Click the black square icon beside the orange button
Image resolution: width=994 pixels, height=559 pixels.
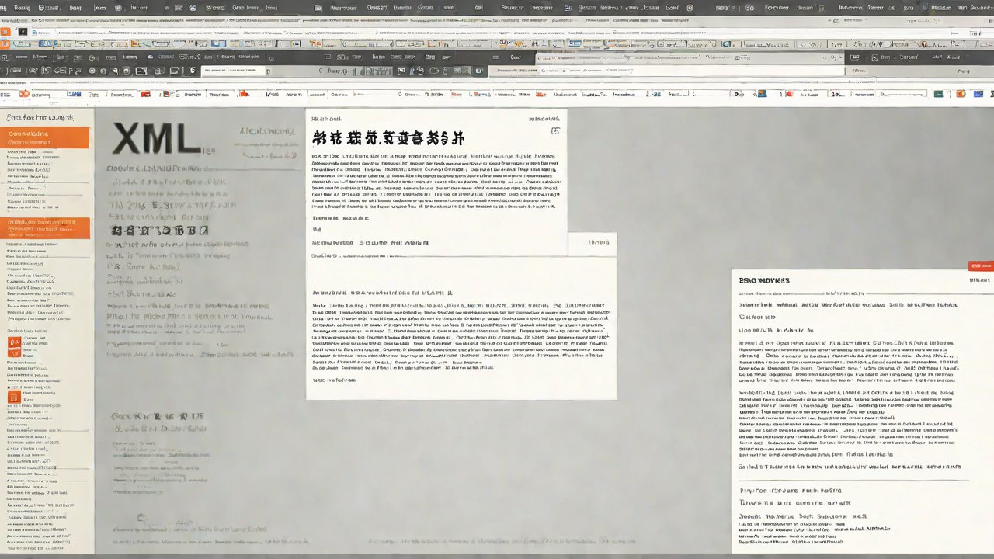pos(22,32)
